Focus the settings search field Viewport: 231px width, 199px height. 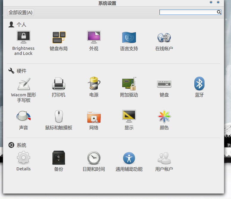(x=190, y=12)
